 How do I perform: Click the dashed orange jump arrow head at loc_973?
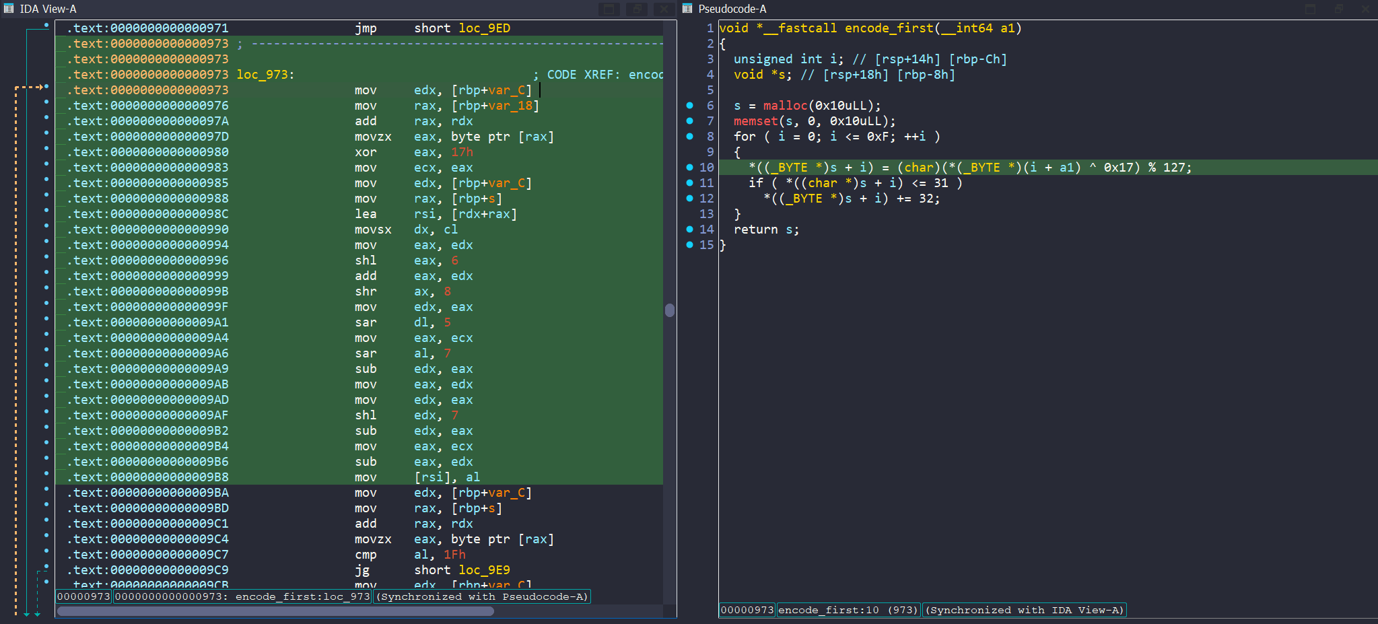point(41,88)
